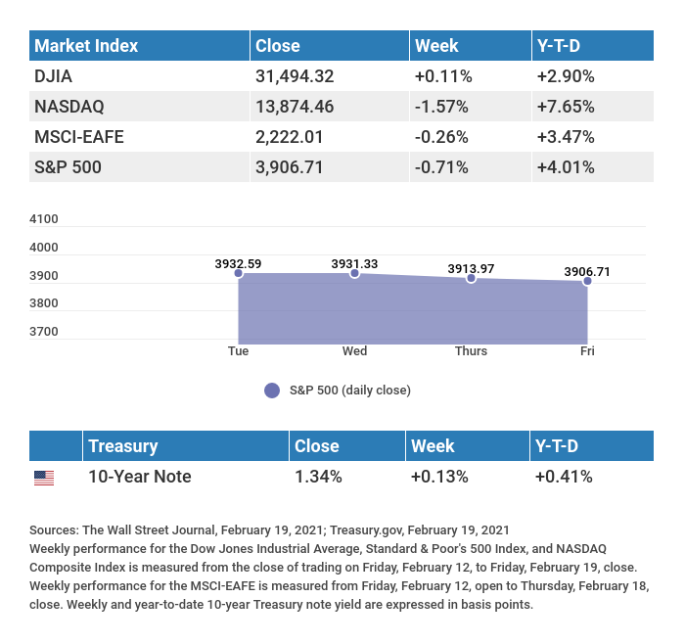The width and height of the screenshot is (685, 644).
Task: Click the 10-Year Note row label
Action: click(140, 478)
